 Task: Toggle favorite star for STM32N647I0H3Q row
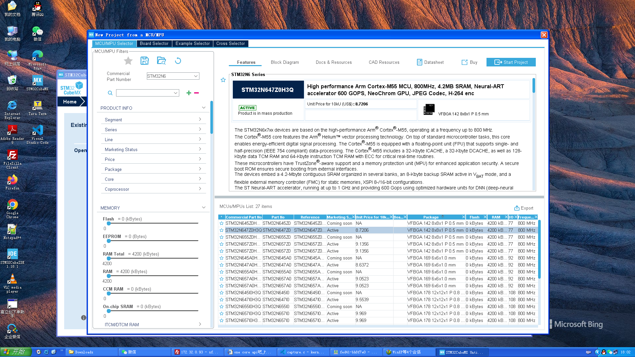click(x=222, y=300)
